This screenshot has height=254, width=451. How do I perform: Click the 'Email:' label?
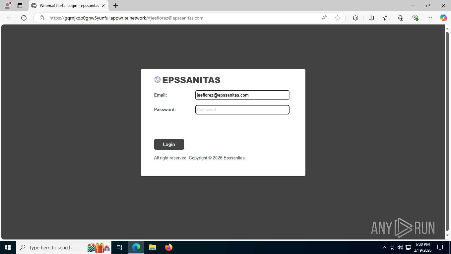coord(161,95)
